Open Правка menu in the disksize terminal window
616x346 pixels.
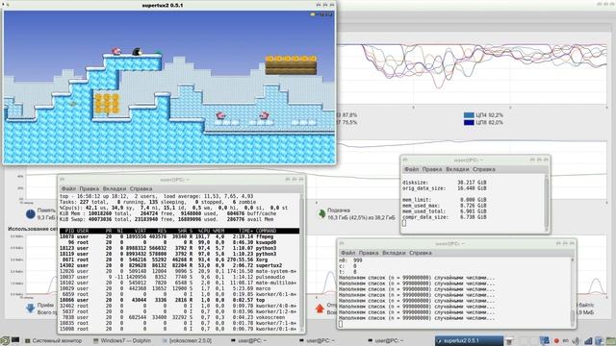pyautogui.click(x=432, y=169)
